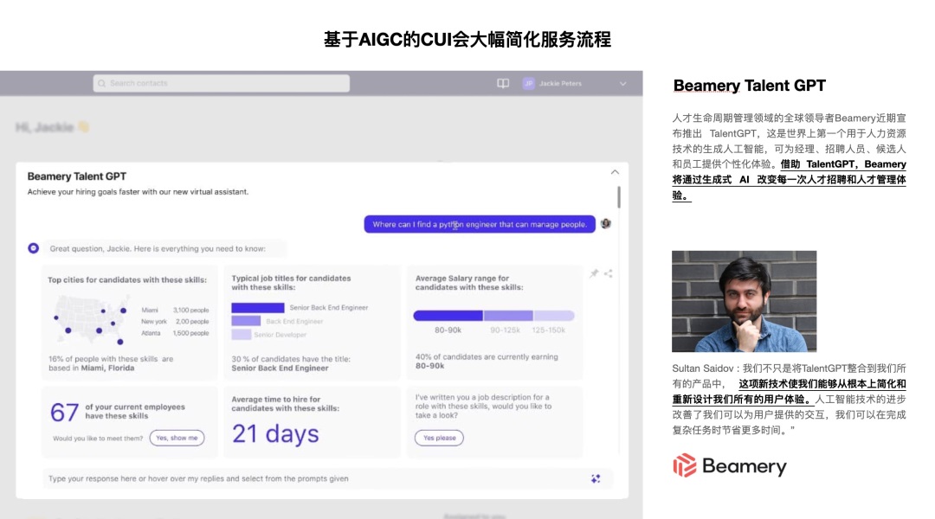
Task: Click the Yes, show me button
Action: click(178, 438)
